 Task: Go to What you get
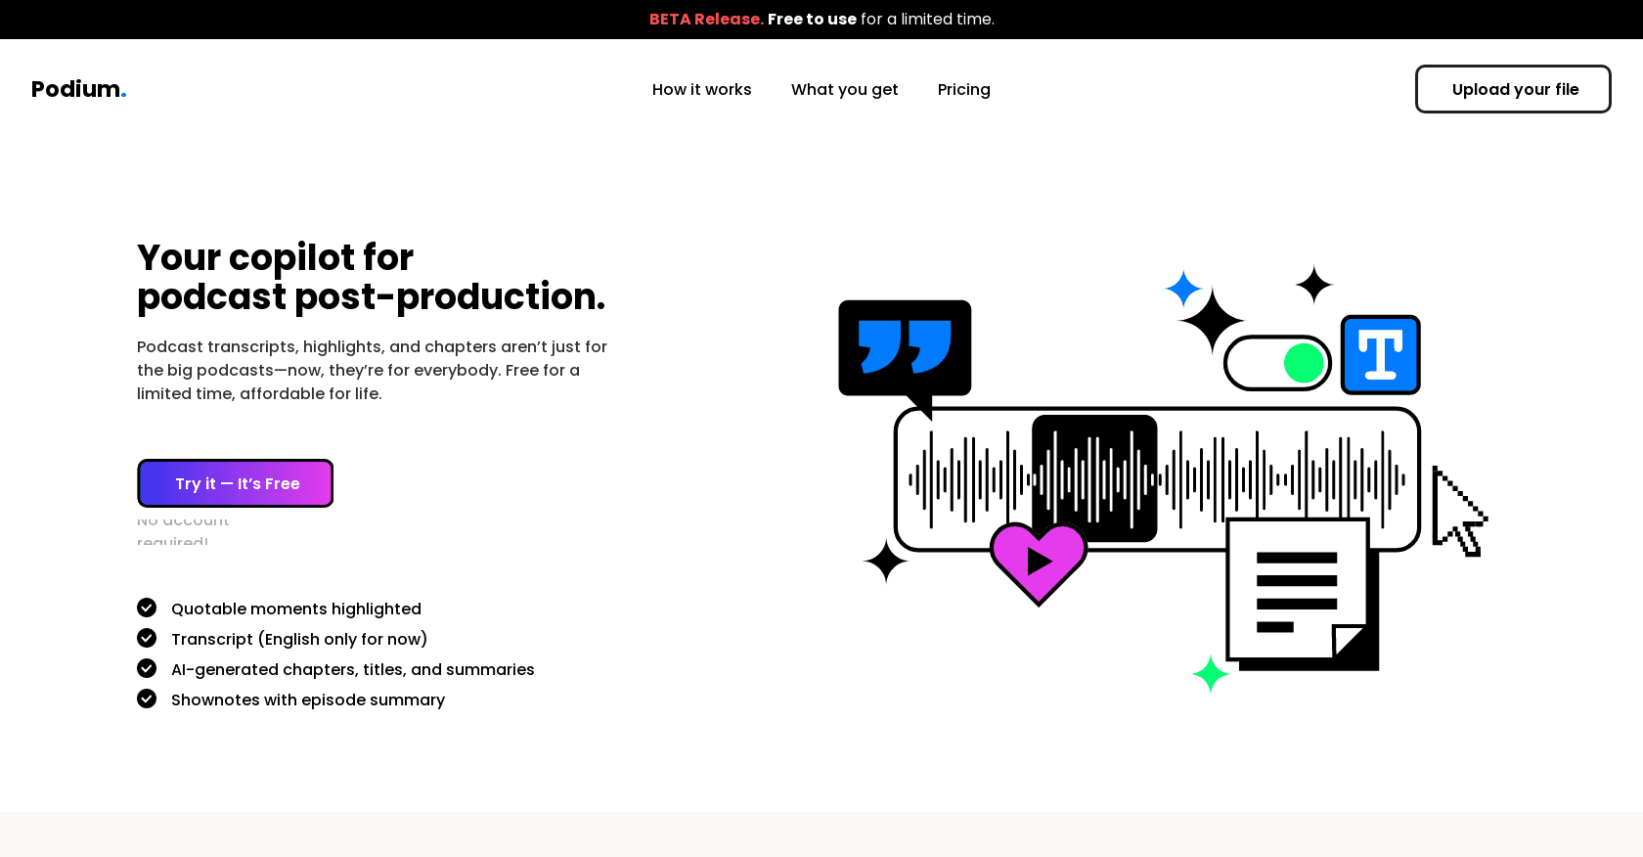844,89
